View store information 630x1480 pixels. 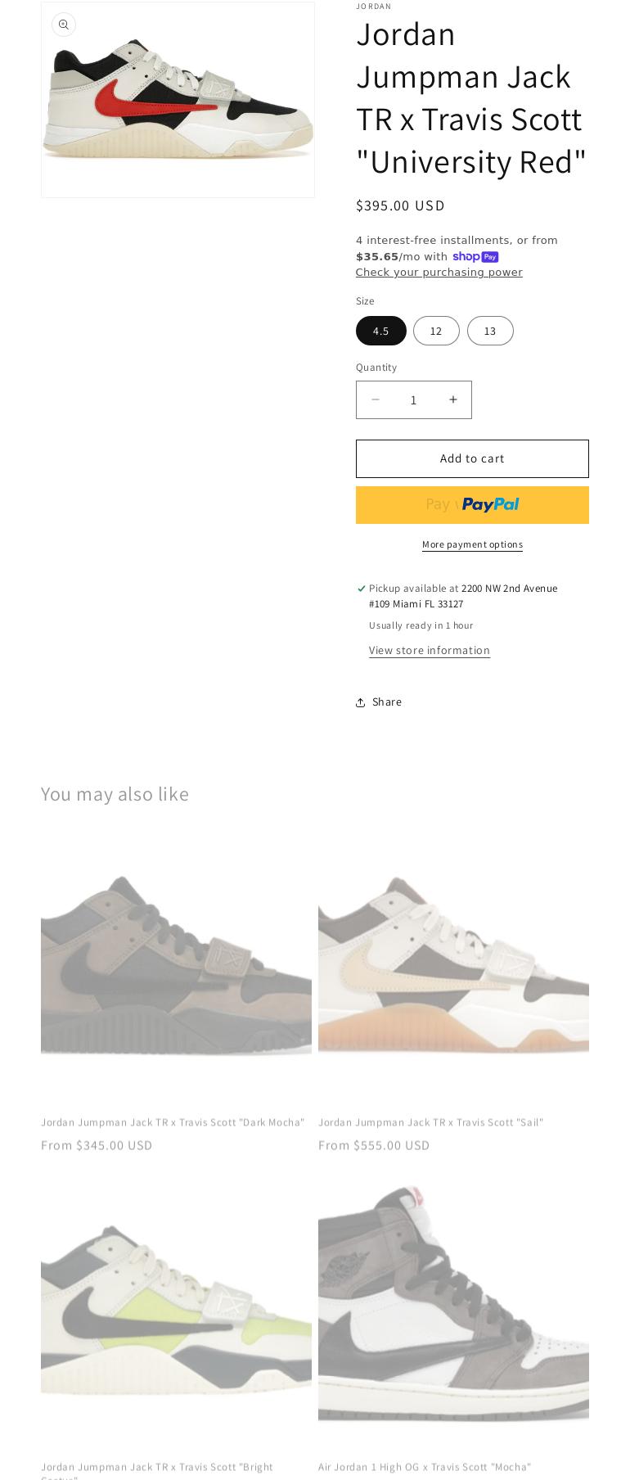[x=430, y=650]
